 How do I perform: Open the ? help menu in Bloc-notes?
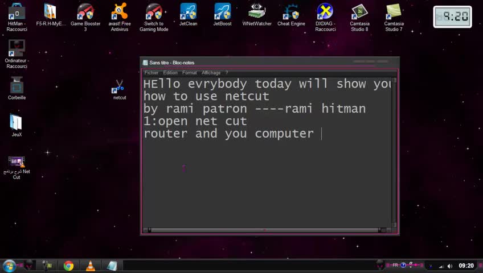(x=227, y=73)
